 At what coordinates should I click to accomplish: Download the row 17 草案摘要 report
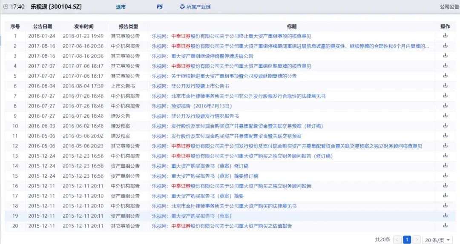click(x=445, y=196)
